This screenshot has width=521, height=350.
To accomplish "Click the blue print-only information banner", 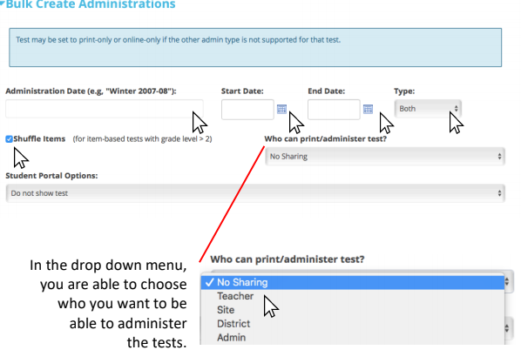I will coord(255,48).
